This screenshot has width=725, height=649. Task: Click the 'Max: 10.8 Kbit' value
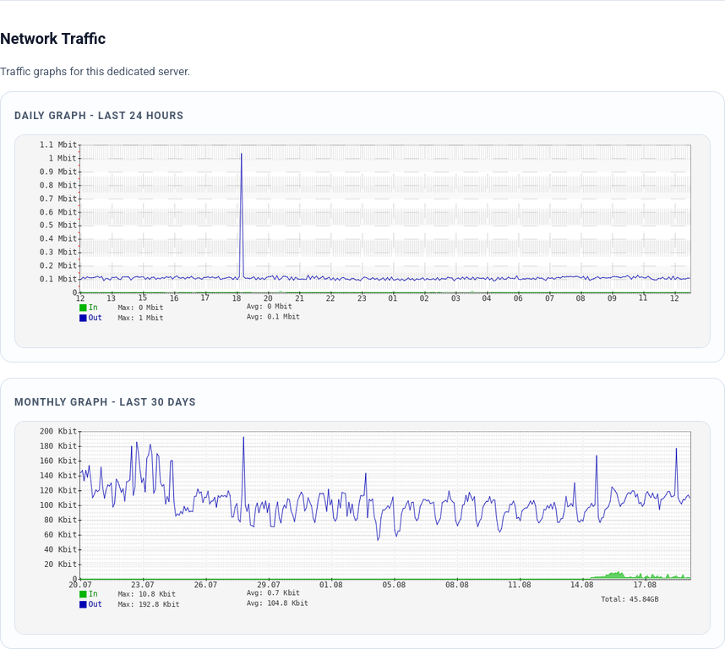tap(146, 594)
